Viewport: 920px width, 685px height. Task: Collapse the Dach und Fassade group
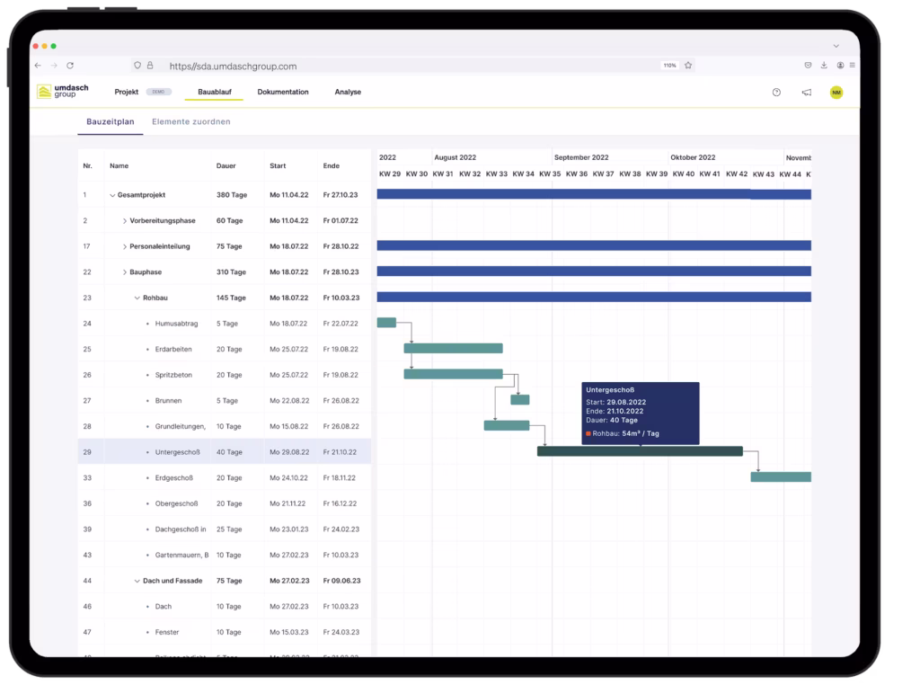(x=137, y=581)
